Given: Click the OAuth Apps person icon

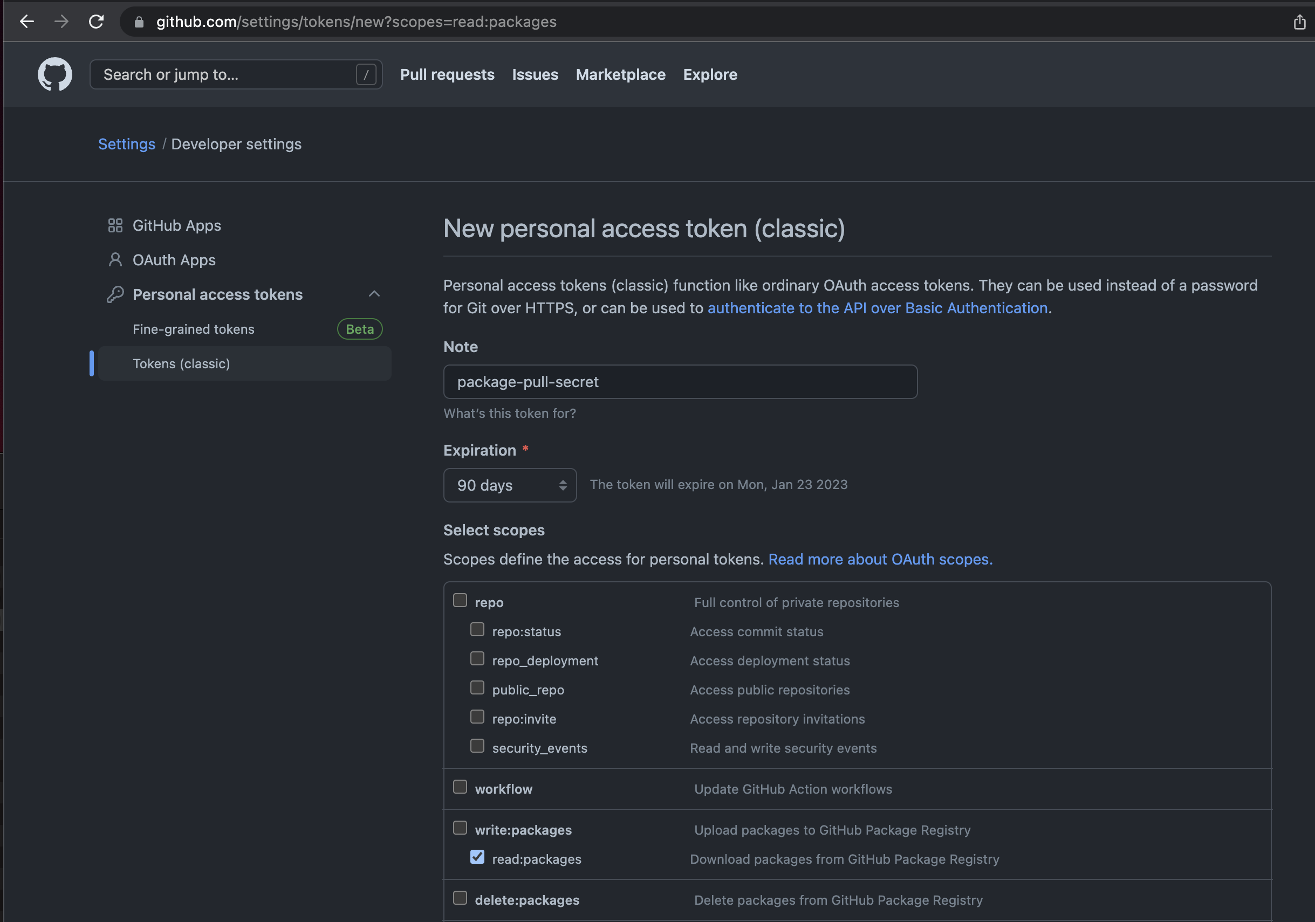Looking at the screenshot, I should [115, 260].
